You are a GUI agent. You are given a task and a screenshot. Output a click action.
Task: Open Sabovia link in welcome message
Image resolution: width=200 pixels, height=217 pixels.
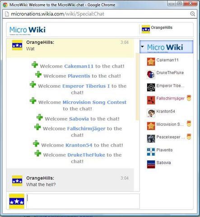[x=79, y=119]
